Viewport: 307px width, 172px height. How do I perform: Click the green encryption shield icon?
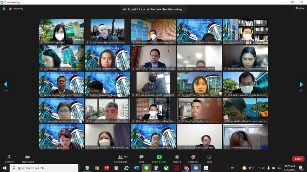(4, 9)
